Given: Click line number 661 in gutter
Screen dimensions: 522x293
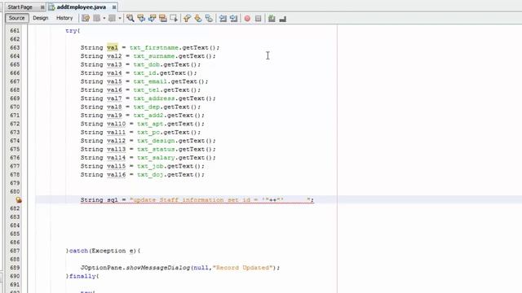Looking at the screenshot, I should (x=15, y=31).
